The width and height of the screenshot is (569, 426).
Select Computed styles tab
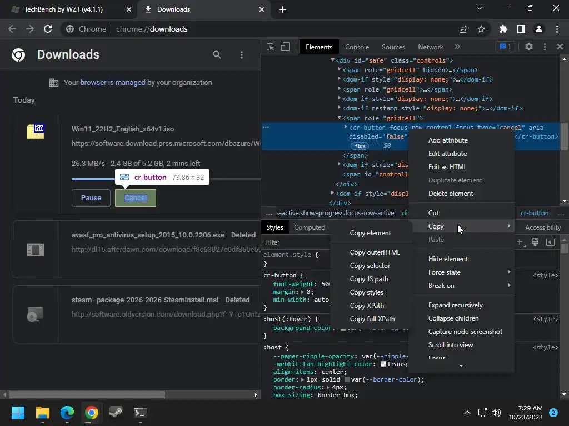coord(310,227)
